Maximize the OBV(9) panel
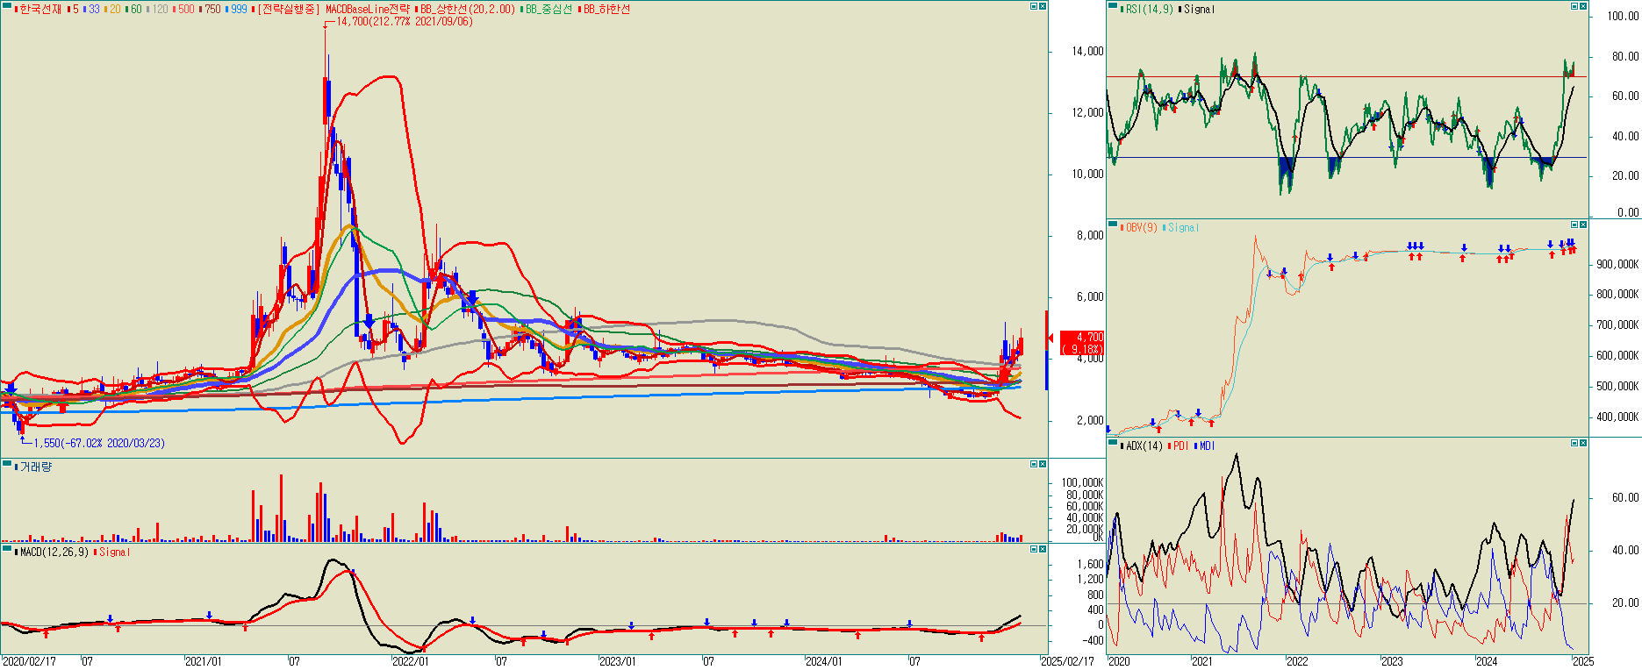 coord(1574,225)
